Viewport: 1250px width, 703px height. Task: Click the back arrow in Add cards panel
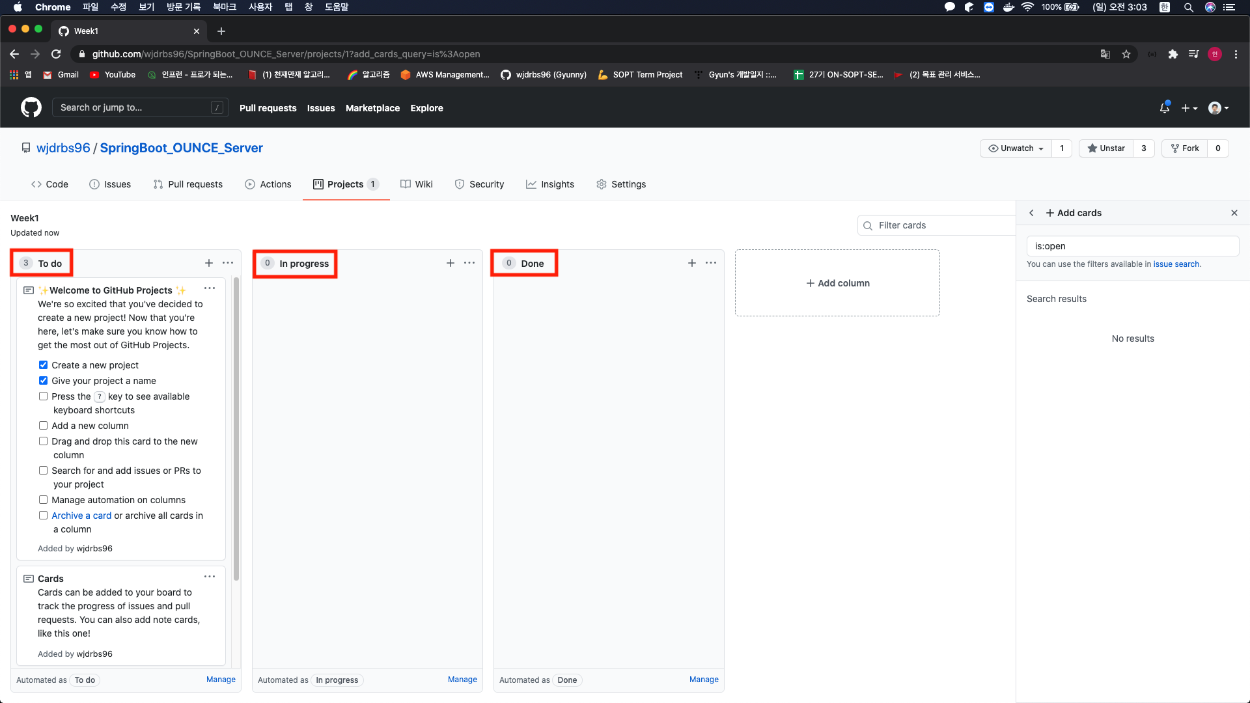[x=1031, y=213]
